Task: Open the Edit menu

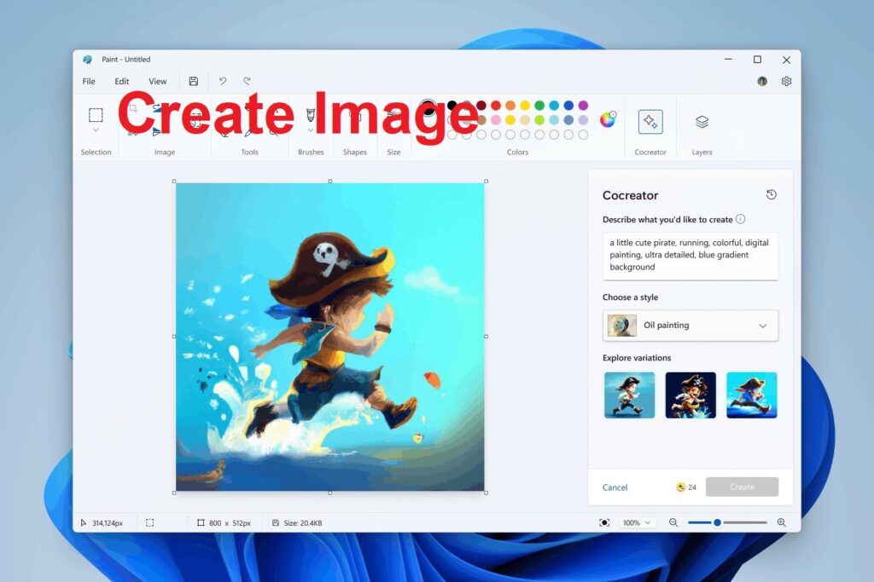Action: pyautogui.click(x=121, y=81)
